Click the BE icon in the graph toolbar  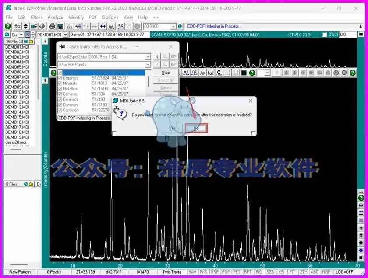coord(186,73)
